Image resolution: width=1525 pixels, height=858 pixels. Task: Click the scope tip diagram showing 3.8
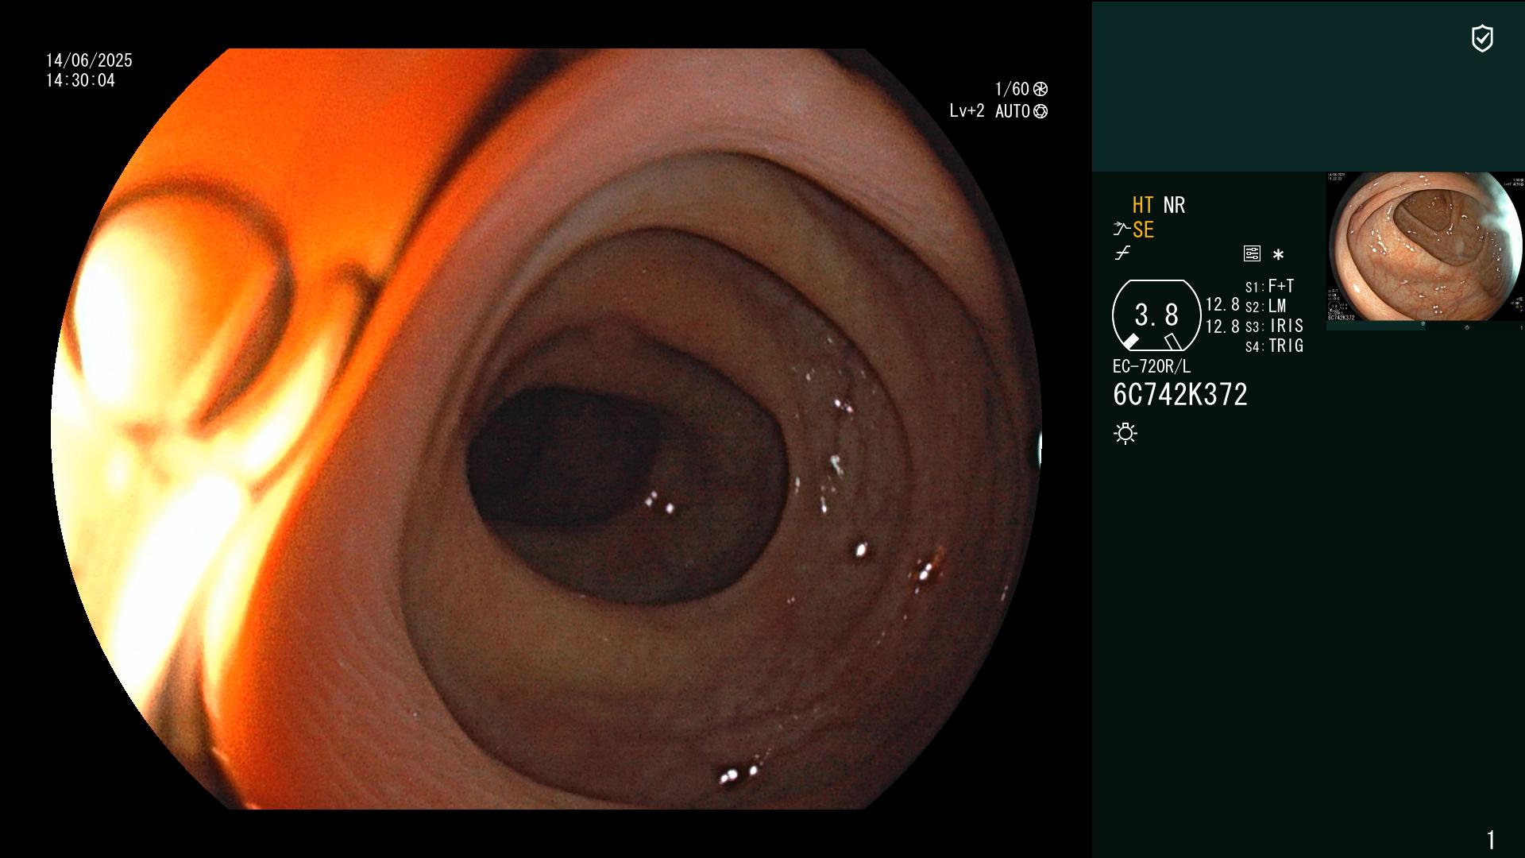[1156, 315]
